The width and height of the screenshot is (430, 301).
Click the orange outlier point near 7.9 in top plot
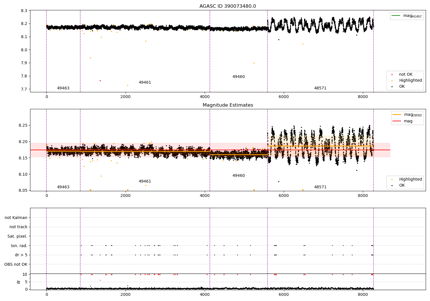coord(254,63)
